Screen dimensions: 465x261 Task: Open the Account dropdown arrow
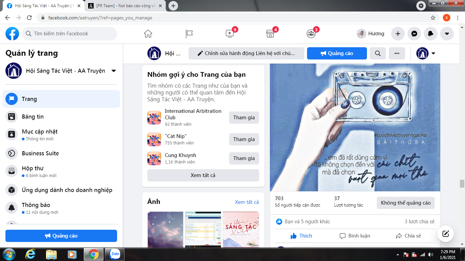click(447, 34)
